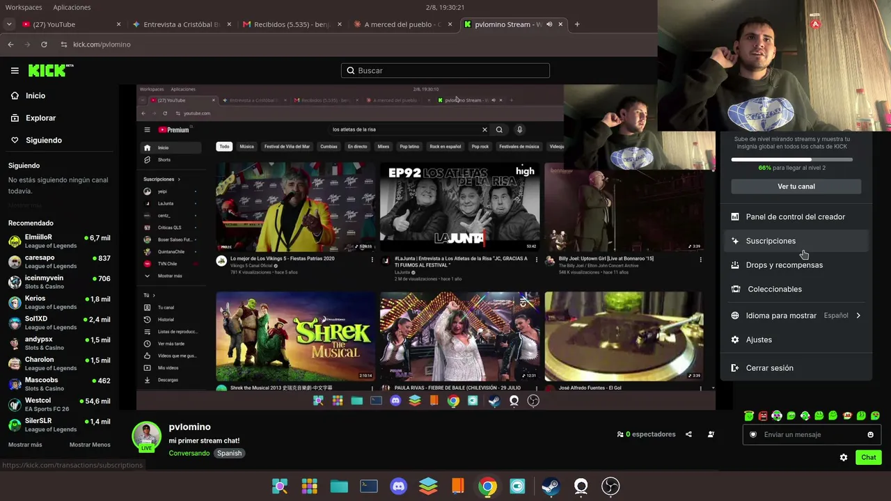Image resolution: width=891 pixels, height=501 pixels.
Task: Open the Siguiendo page in the sidebar
Action: tap(44, 140)
